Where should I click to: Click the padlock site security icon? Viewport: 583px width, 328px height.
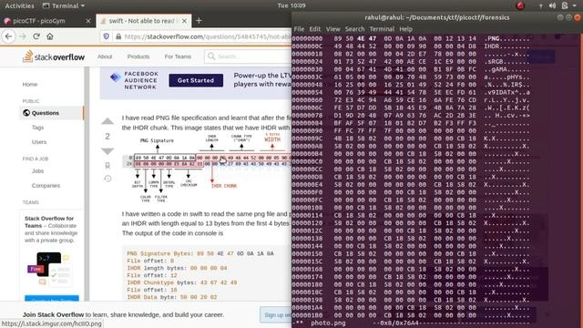(118, 36)
